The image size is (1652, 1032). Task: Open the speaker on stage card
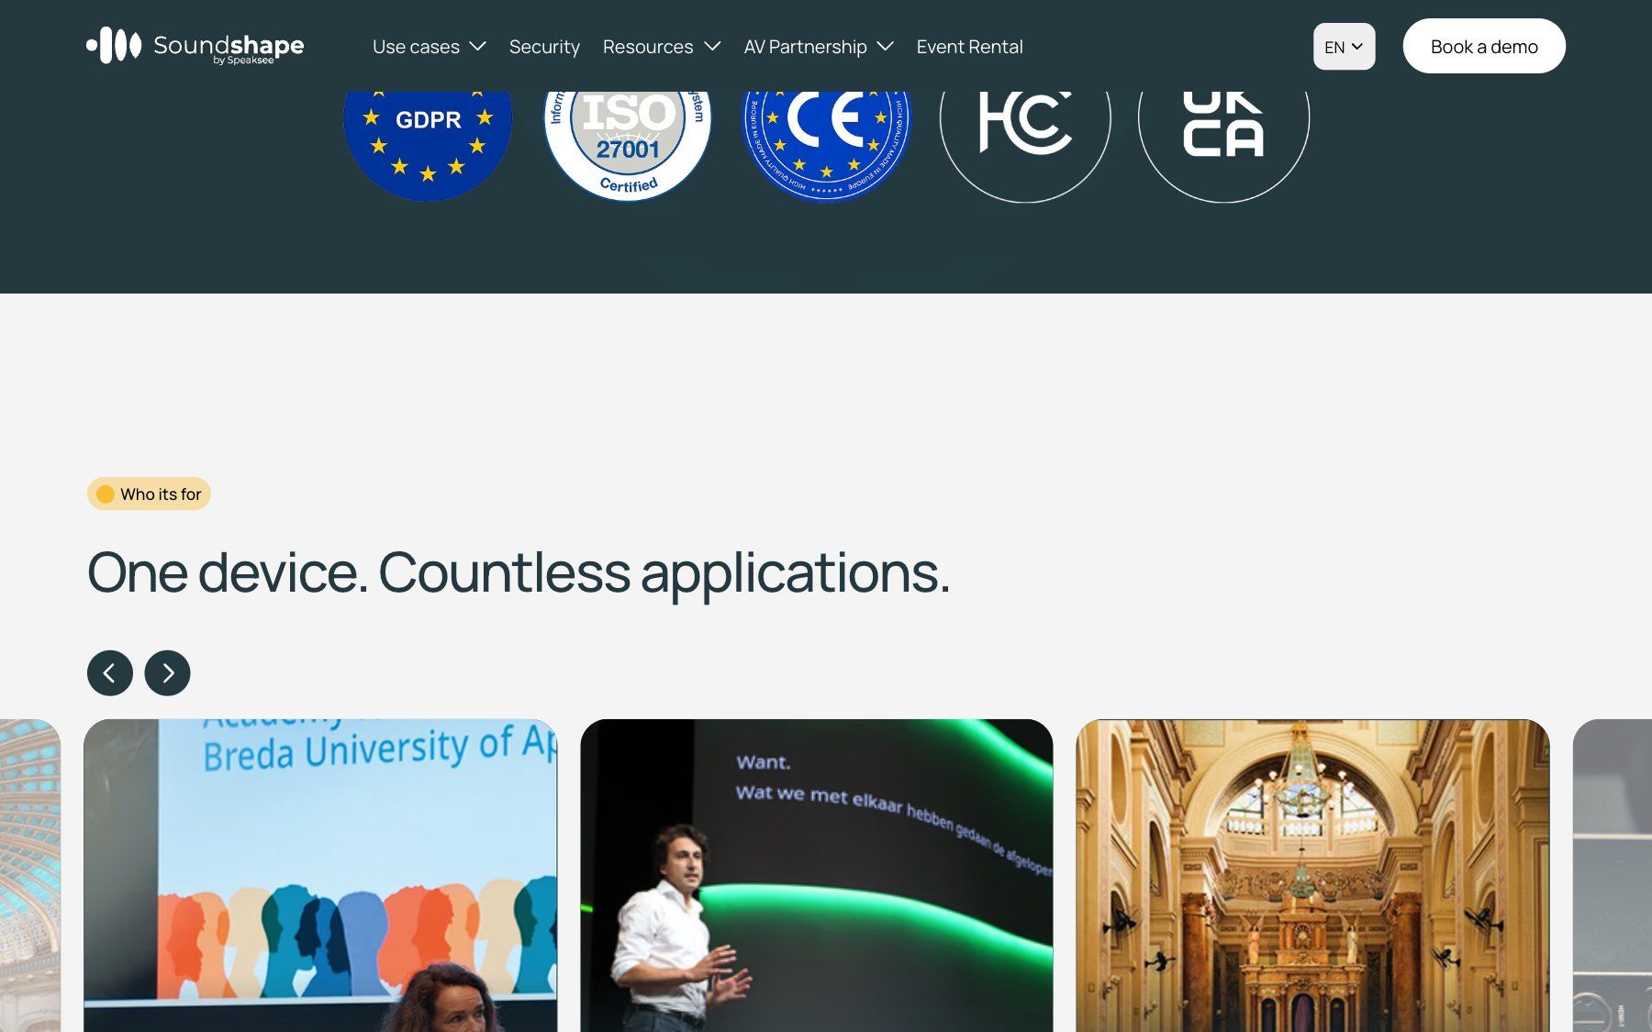817,875
